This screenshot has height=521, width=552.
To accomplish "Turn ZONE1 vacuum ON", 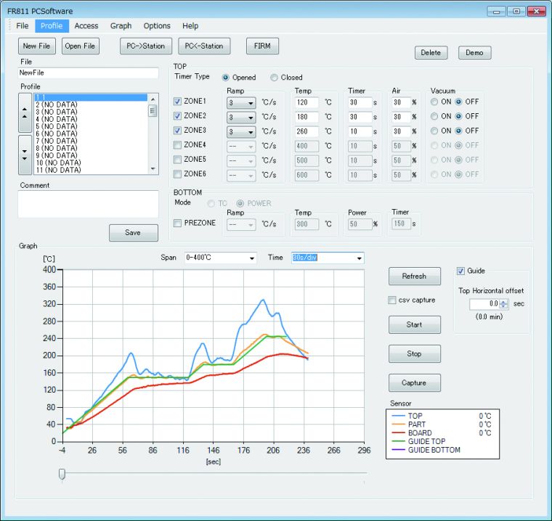I will (x=435, y=102).
